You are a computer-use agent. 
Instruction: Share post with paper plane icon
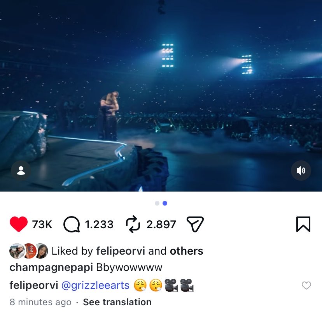point(195,224)
